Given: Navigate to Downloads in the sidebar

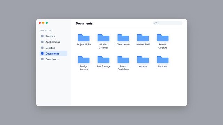Looking at the screenshot, I should coord(53,59).
